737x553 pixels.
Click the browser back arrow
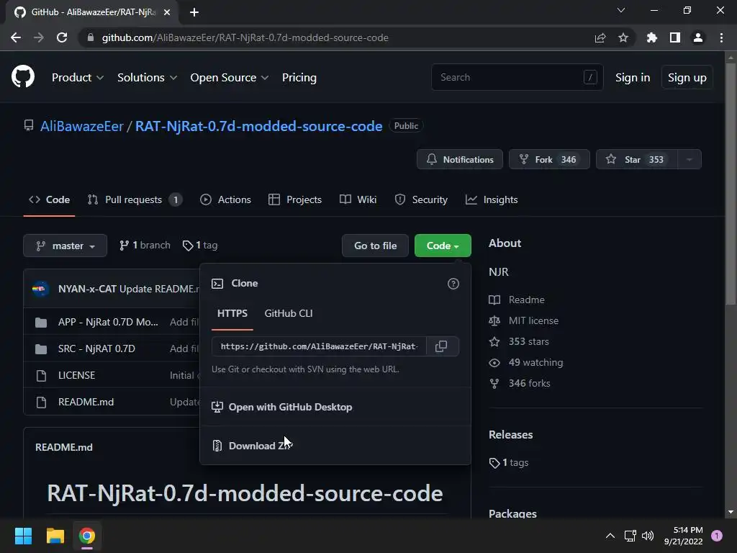16,37
